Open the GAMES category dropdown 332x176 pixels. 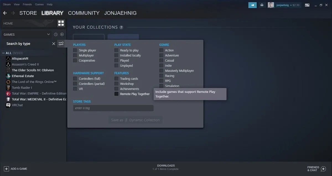26,34
